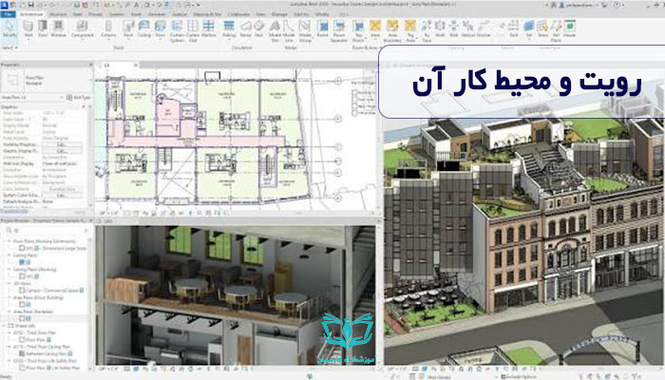Choose the Window tool
Screen dimensions: 665x380
(x=59, y=28)
